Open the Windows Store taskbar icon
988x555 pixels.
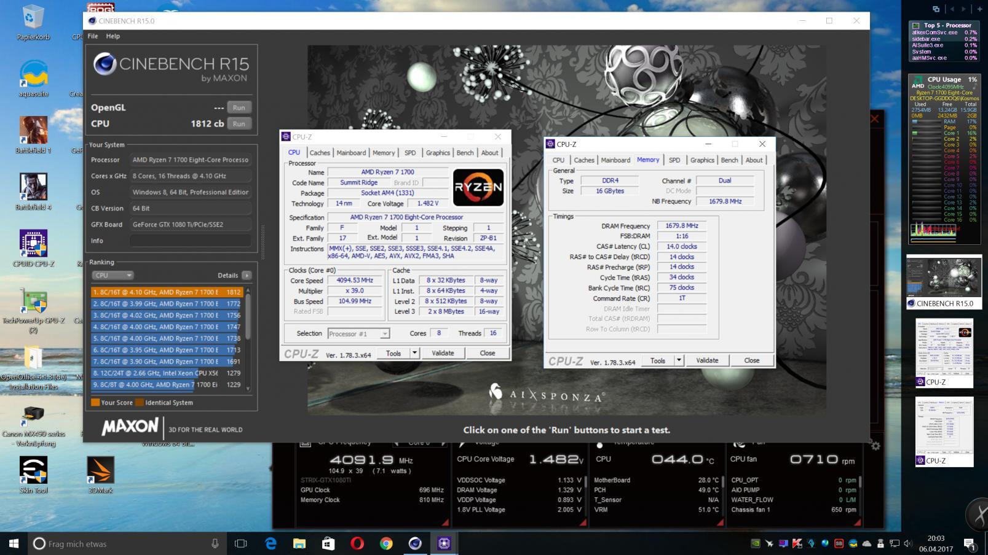[x=328, y=543]
